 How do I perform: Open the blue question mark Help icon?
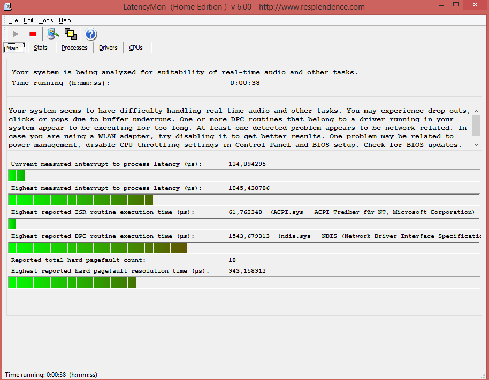(x=91, y=34)
